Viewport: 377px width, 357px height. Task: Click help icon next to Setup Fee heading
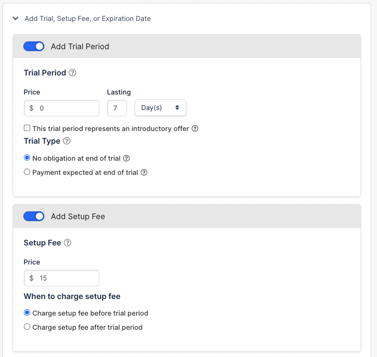pyautogui.click(x=68, y=243)
